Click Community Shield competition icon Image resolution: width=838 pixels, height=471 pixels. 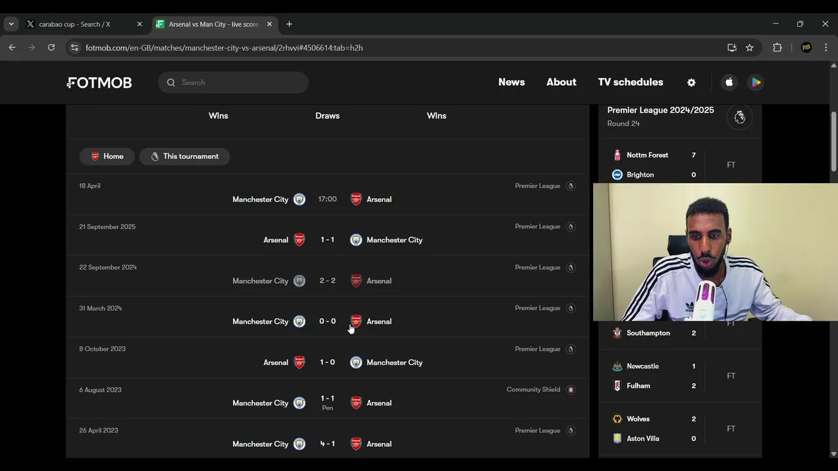570,389
